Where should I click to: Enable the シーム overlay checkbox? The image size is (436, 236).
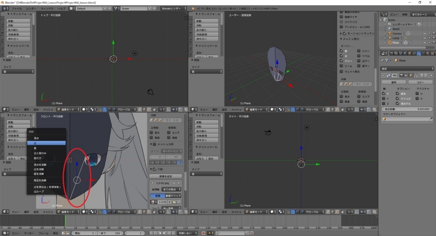341,66
